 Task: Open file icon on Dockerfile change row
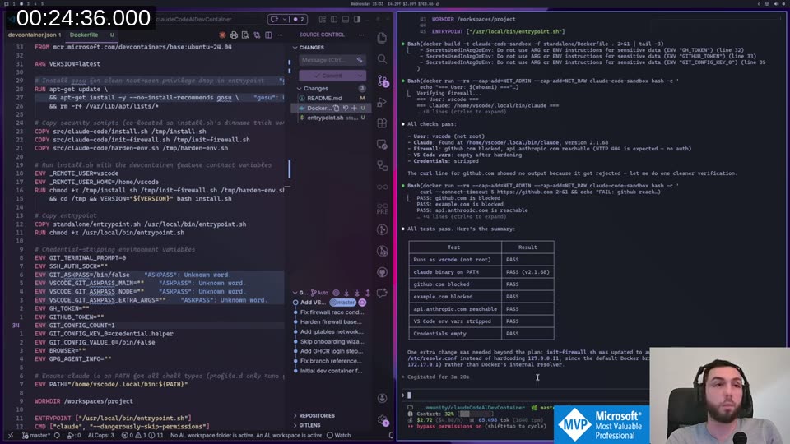point(337,109)
